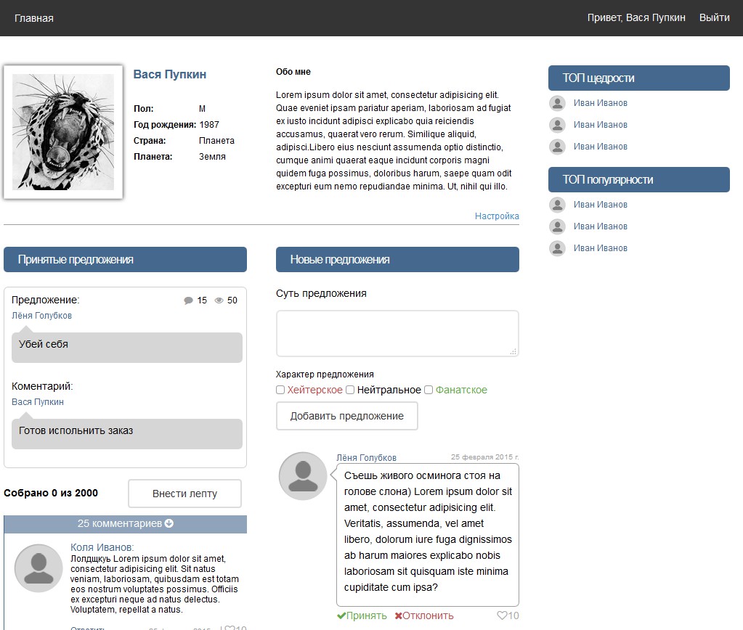Click the comment bubble icon beside 15
Image resolution: width=743 pixels, height=630 pixels.
[188, 300]
